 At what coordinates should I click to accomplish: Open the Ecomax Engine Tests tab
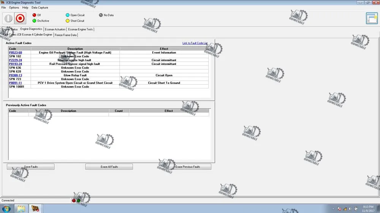[x=80, y=29]
